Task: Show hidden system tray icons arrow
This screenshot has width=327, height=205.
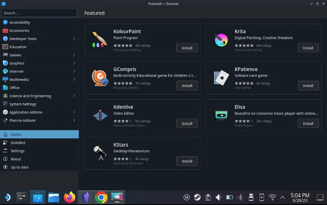Action: 282,197
